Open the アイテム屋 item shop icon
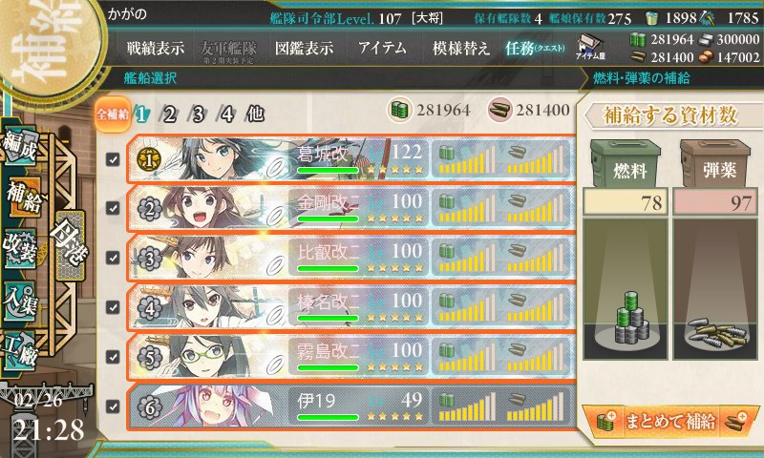The width and height of the screenshot is (764, 458). 590,47
